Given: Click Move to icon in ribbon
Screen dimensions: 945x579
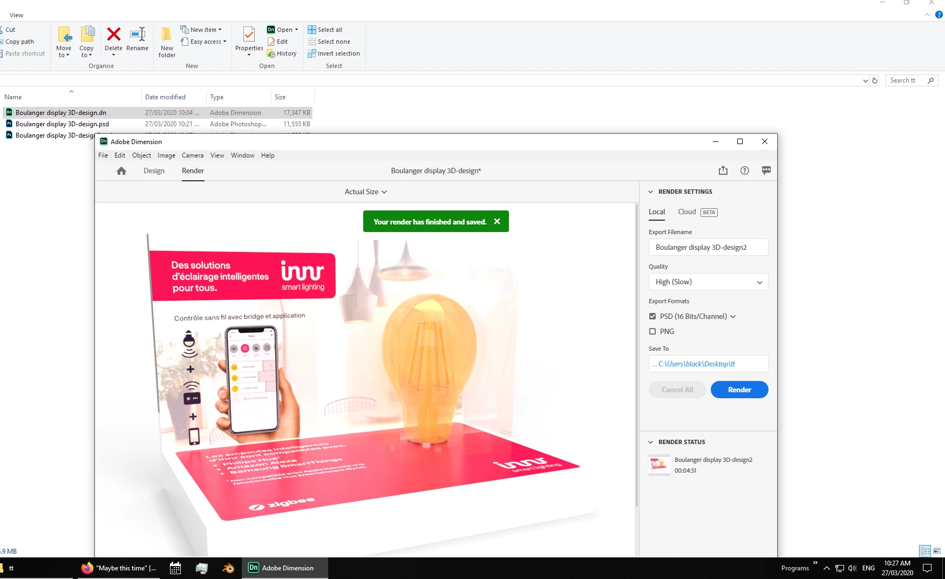Looking at the screenshot, I should [x=64, y=42].
